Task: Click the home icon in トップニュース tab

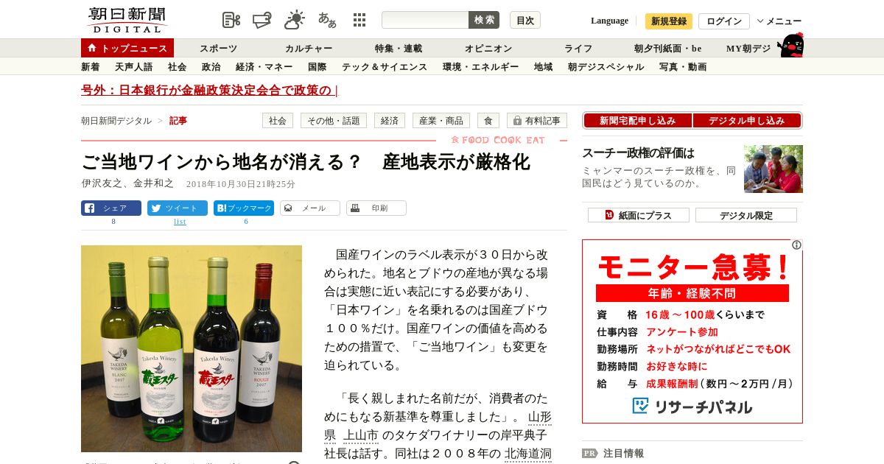Action: (92, 48)
